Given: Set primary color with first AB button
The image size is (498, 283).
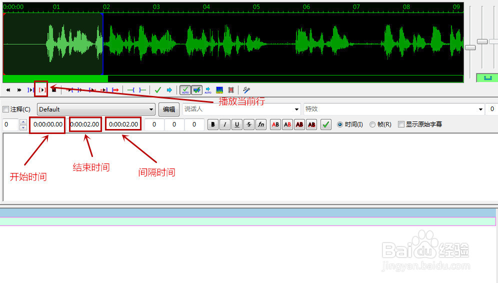Looking at the screenshot, I should pos(275,124).
